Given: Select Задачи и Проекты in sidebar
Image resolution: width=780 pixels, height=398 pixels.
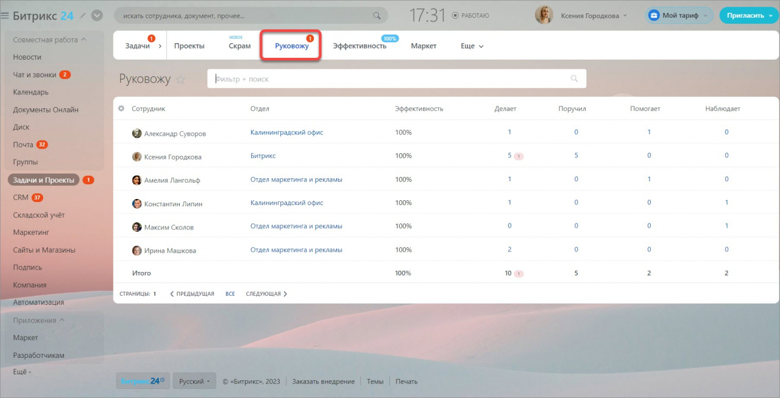Looking at the screenshot, I should pyautogui.click(x=44, y=180).
